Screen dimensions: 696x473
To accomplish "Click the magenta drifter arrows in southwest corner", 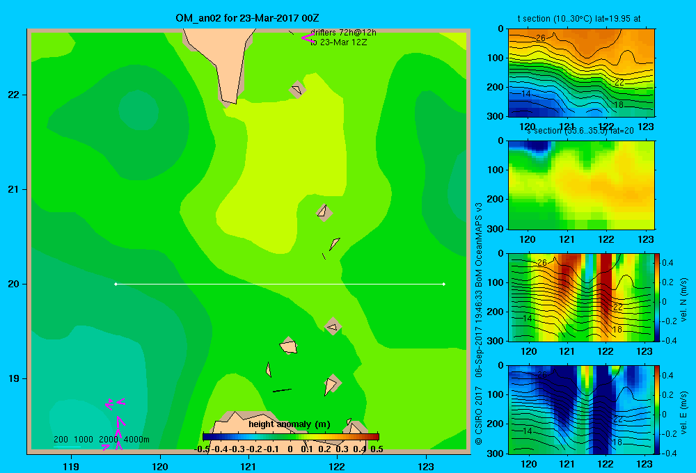I will [115, 424].
